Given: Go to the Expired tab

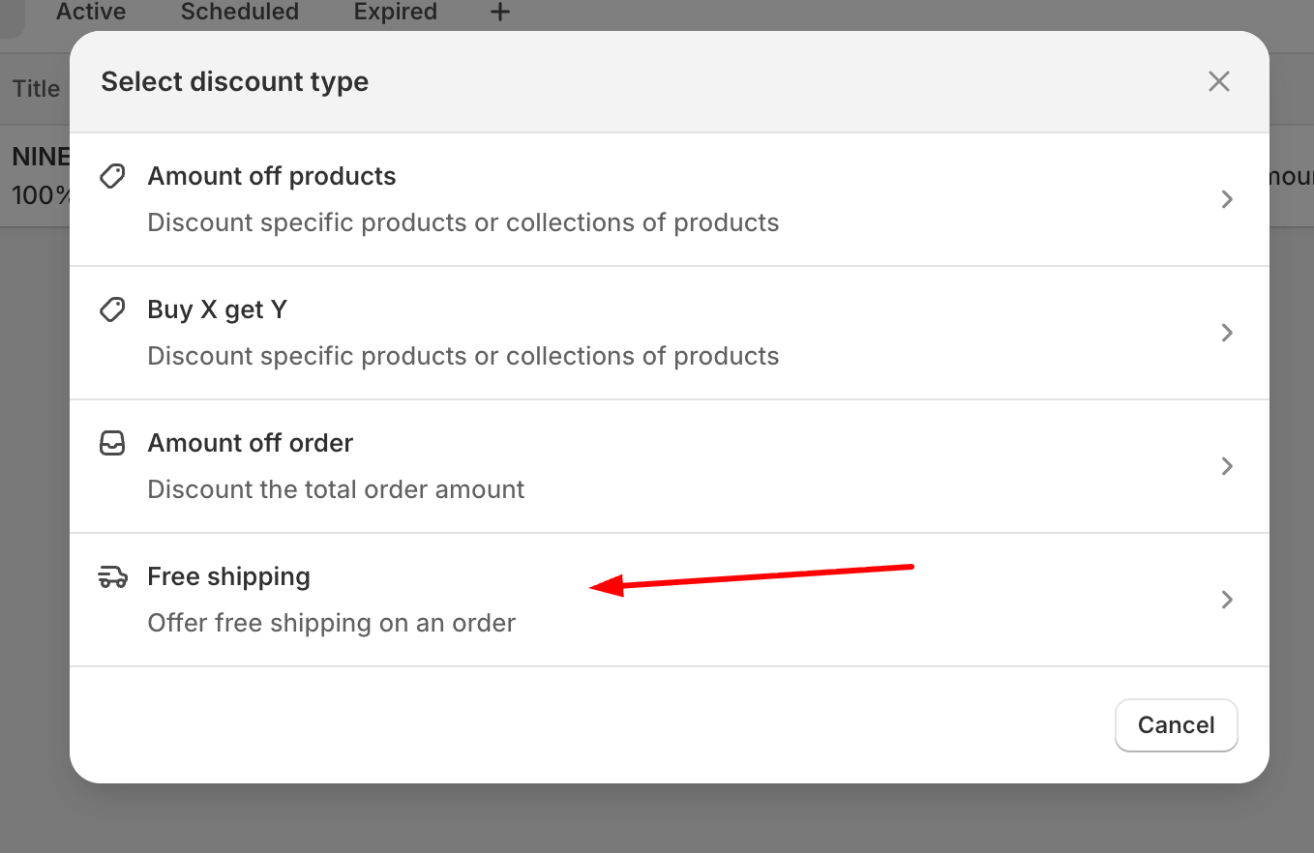Looking at the screenshot, I should point(395,13).
